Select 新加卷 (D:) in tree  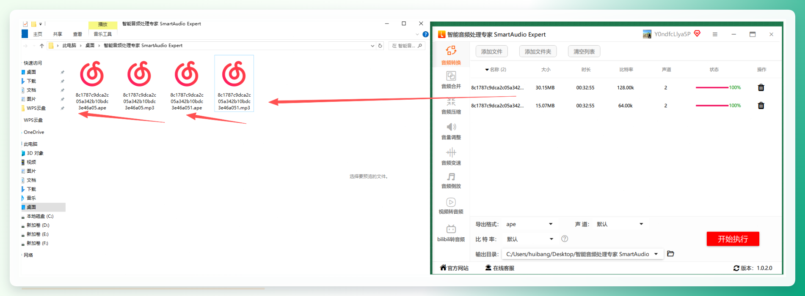click(x=38, y=225)
